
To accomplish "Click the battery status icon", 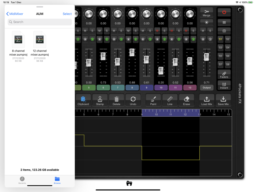I will pyautogui.click(x=251, y=2).
